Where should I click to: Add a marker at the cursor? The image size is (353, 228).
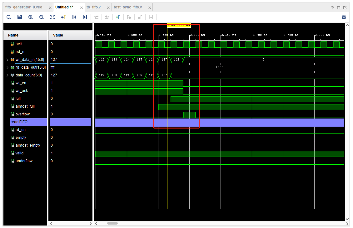[x=117, y=17]
